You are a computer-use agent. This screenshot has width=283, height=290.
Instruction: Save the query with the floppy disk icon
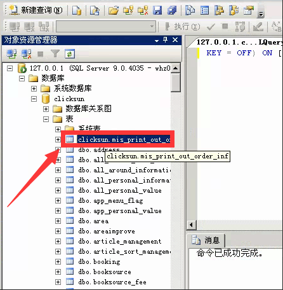click(157, 10)
